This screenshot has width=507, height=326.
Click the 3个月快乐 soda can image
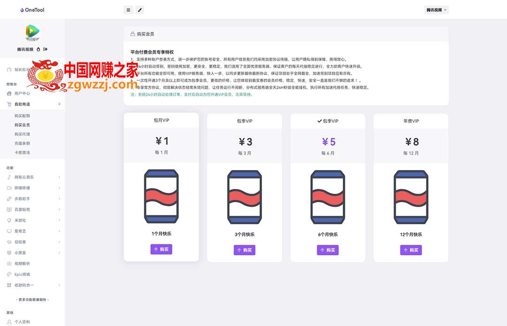click(245, 197)
